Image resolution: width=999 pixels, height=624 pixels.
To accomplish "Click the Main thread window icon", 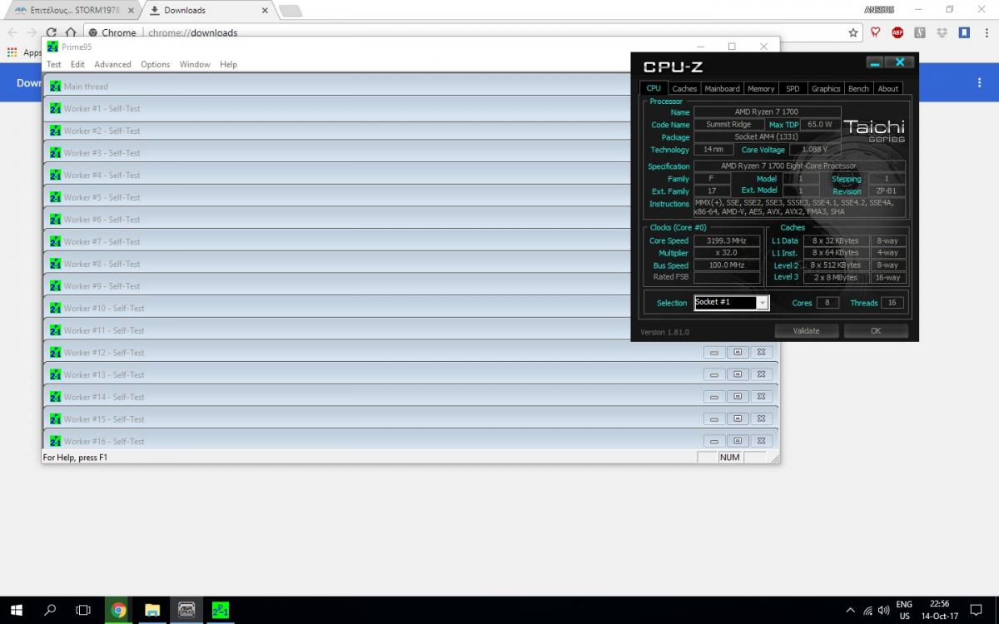I will point(56,86).
